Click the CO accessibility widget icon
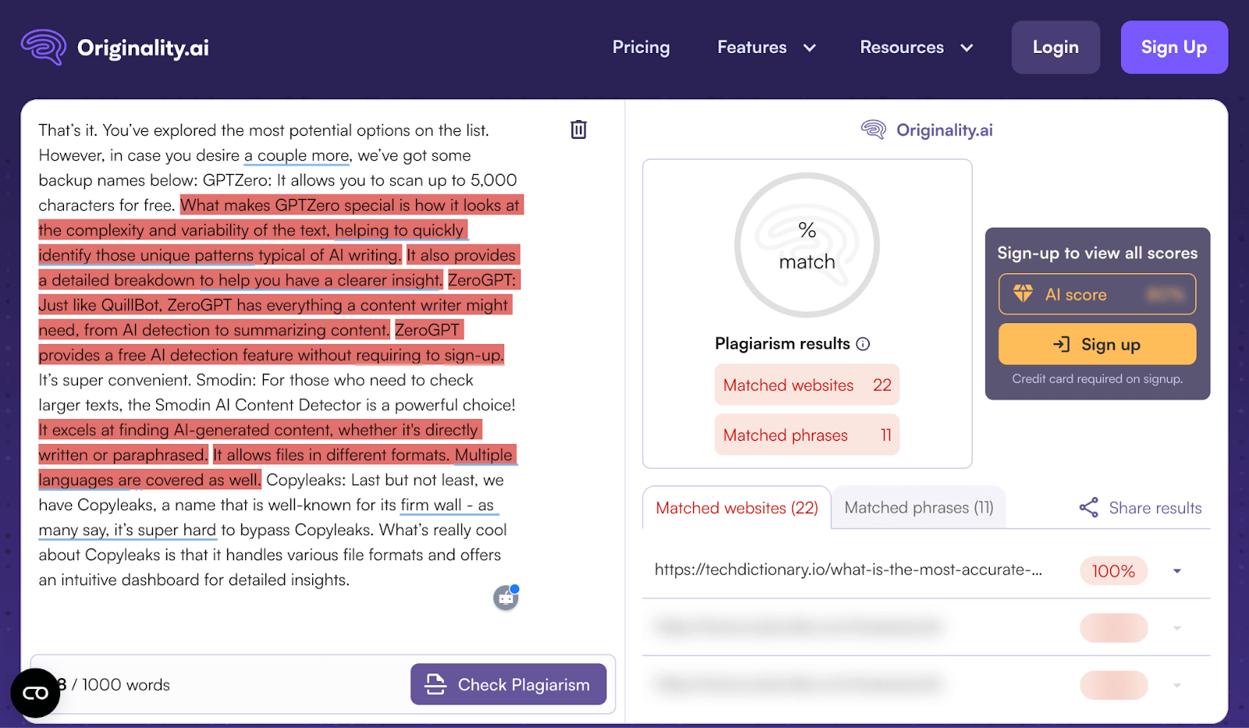 [35, 693]
